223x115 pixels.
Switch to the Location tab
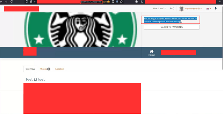coord(60,69)
